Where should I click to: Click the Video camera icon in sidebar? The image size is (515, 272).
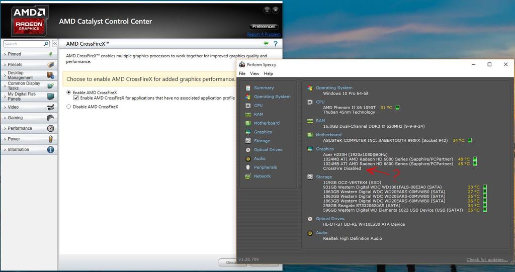coord(51,107)
